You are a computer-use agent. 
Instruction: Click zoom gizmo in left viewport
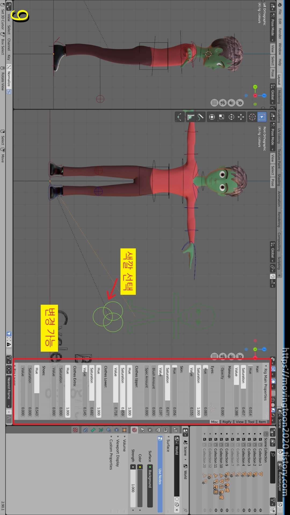[240, 102]
